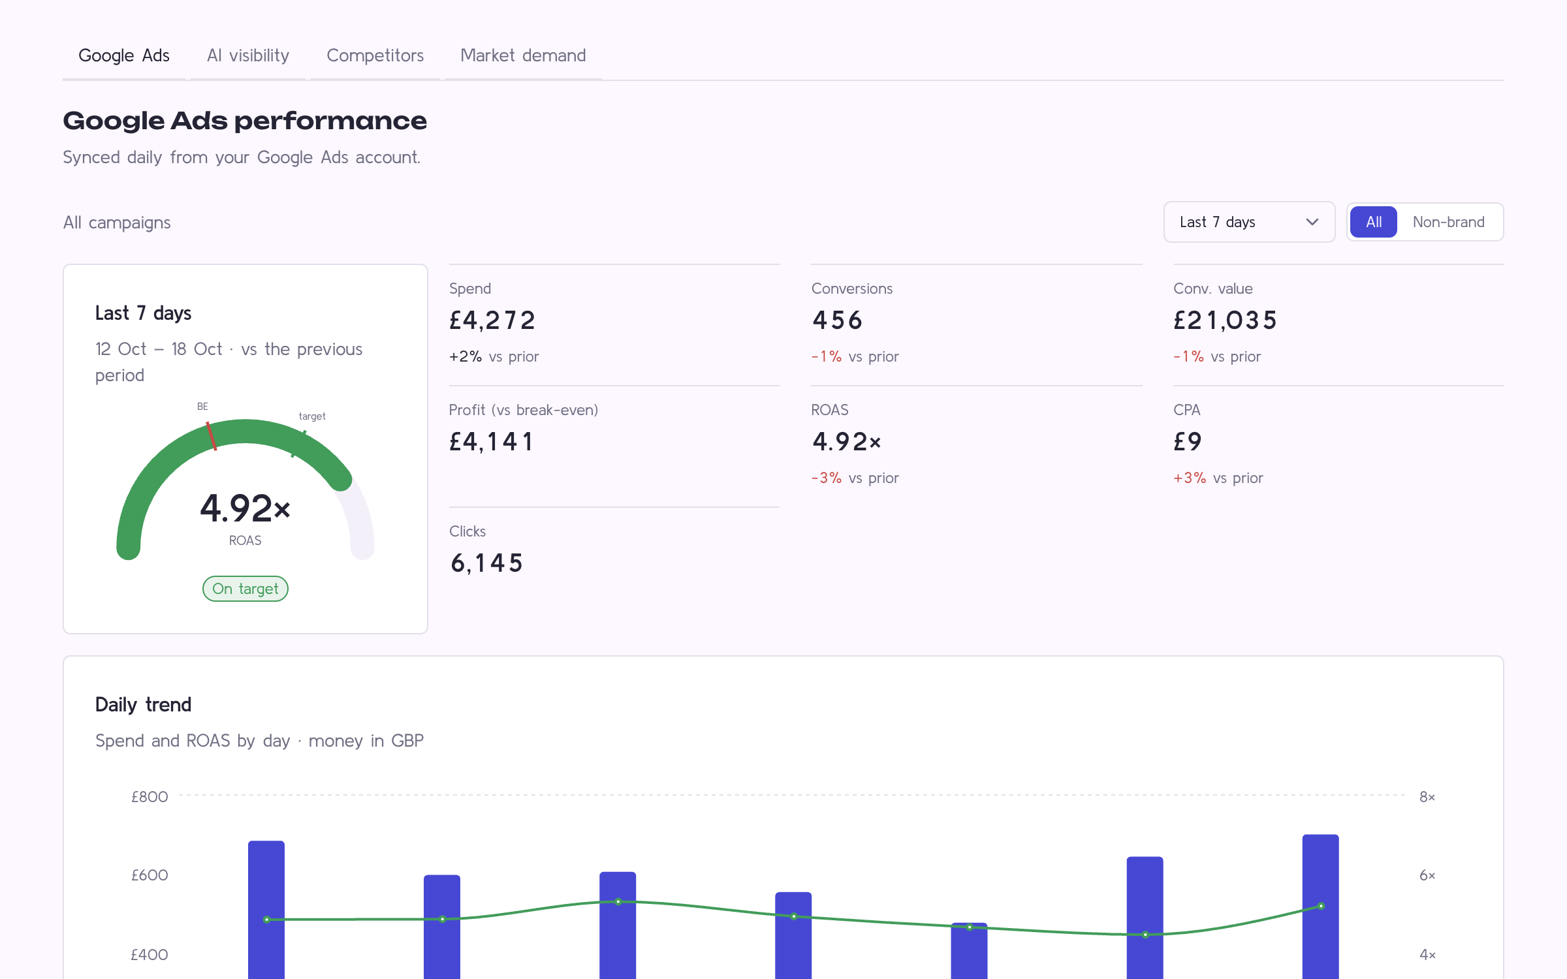Click the last day's tallest spend bar
This screenshot has width=1567, height=979.
tap(1320, 907)
